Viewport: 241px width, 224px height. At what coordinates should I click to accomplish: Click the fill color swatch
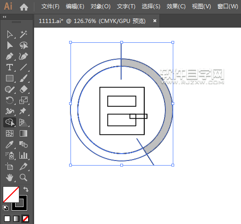11,195
